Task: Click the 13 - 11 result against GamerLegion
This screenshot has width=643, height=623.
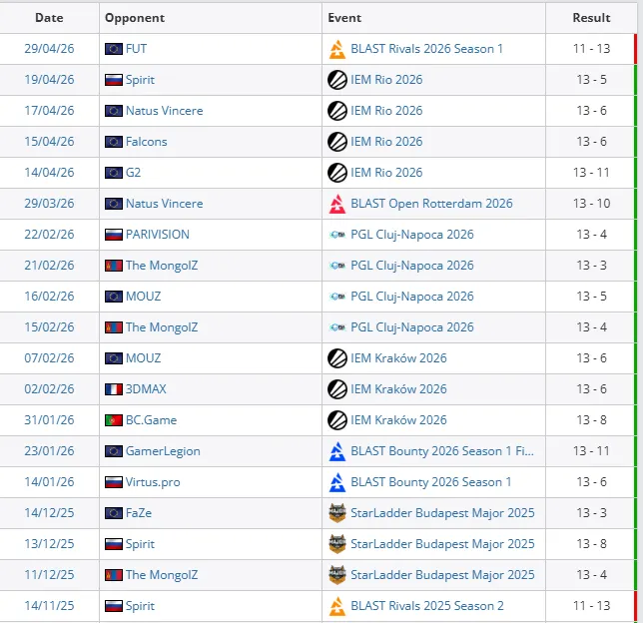Action: (591, 451)
